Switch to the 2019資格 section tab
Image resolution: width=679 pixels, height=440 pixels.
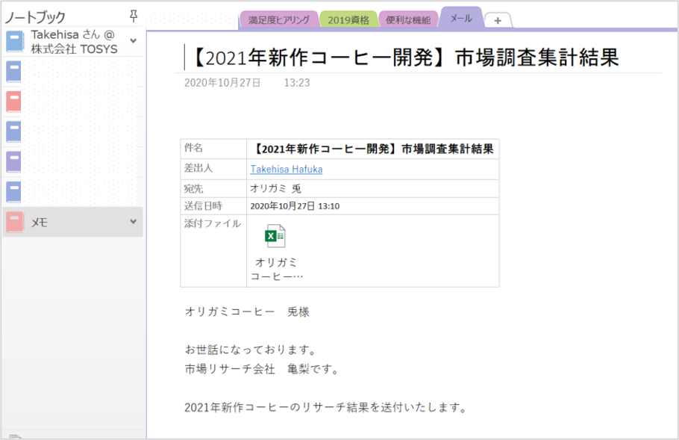(348, 20)
